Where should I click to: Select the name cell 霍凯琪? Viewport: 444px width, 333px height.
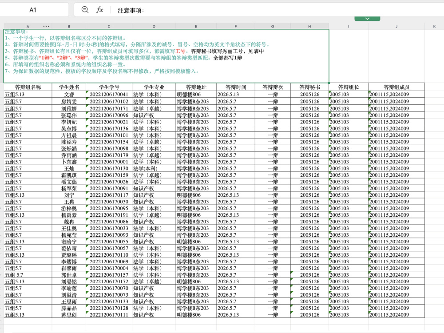pyautogui.click(x=69, y=175)
